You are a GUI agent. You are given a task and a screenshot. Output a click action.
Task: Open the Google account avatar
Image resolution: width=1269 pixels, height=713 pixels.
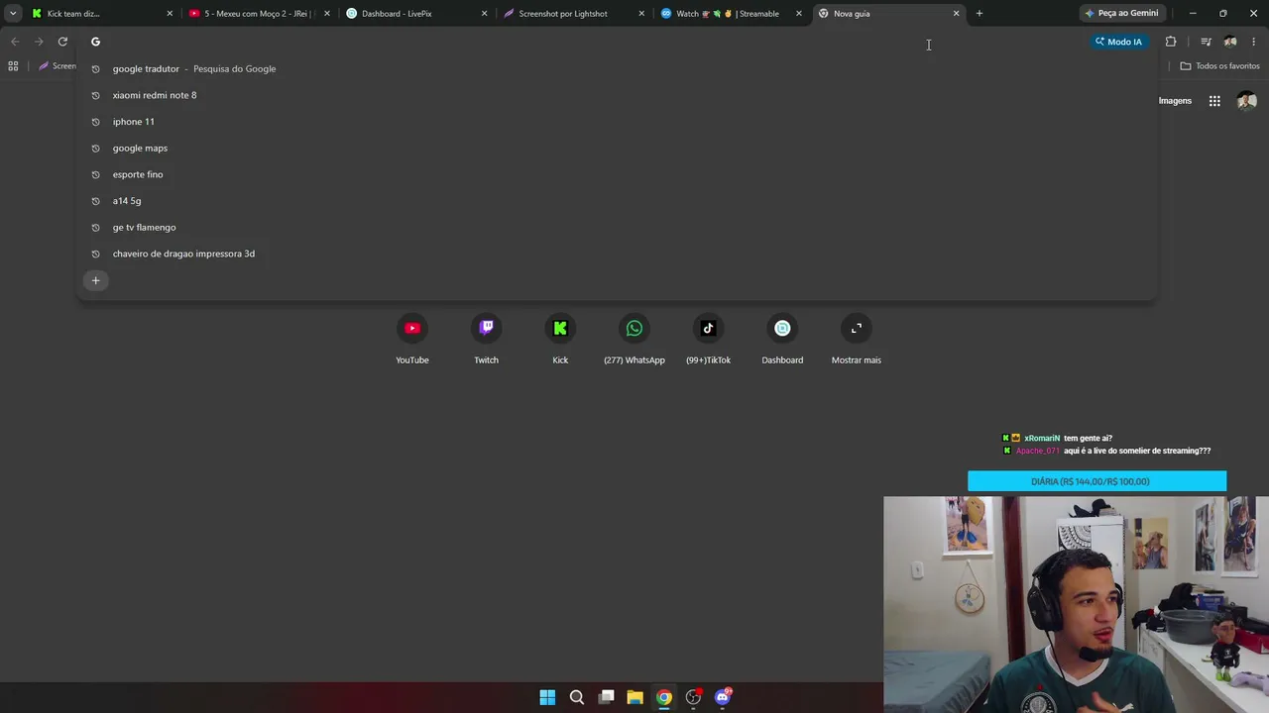1247,101
